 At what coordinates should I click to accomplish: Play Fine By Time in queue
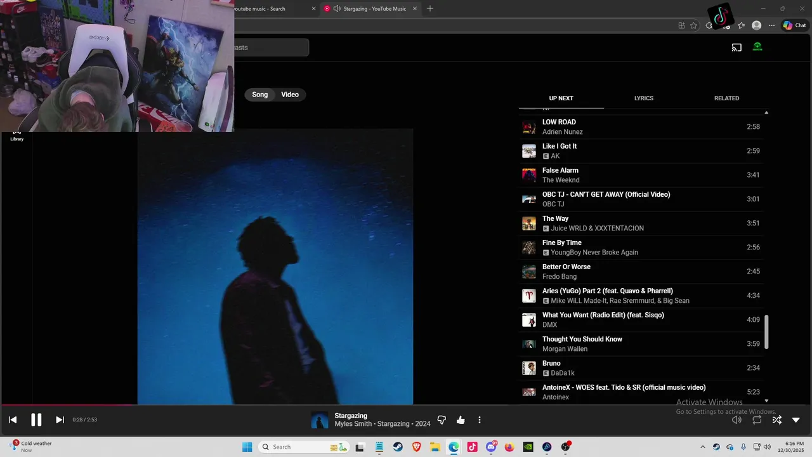(641, 248)
